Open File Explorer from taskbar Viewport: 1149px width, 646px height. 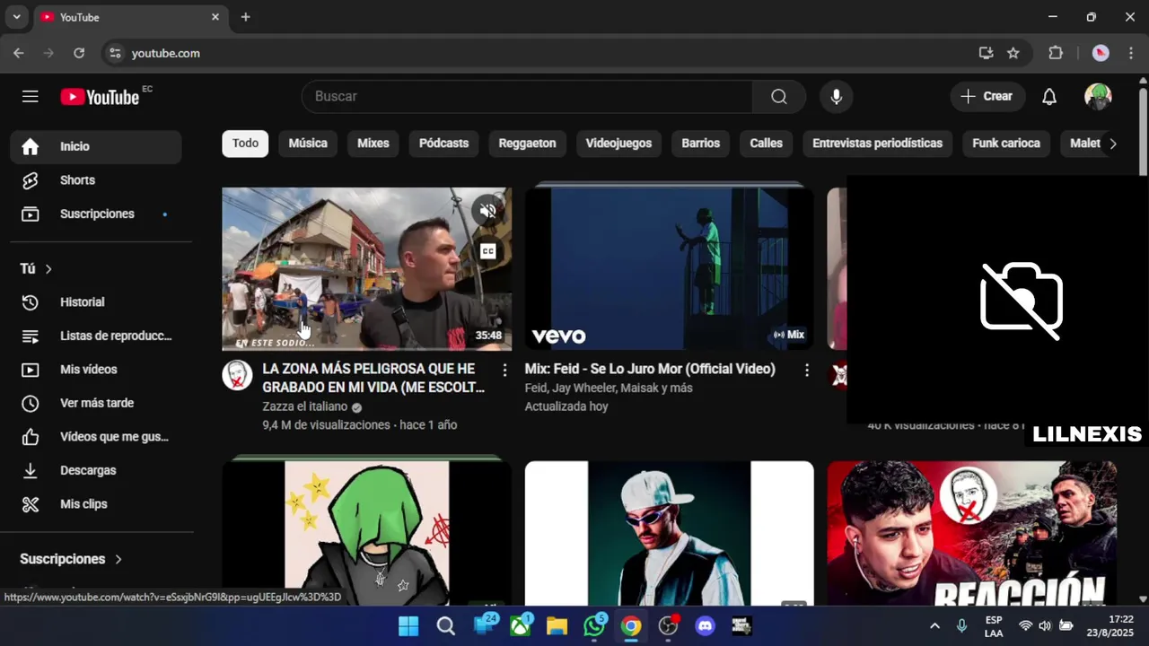click(x=557, y=626)
